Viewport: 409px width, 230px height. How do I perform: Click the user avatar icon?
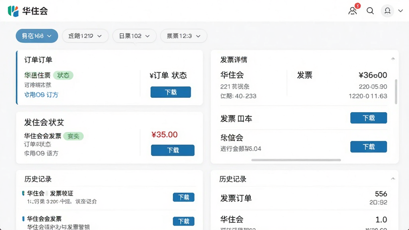[387, 11]
